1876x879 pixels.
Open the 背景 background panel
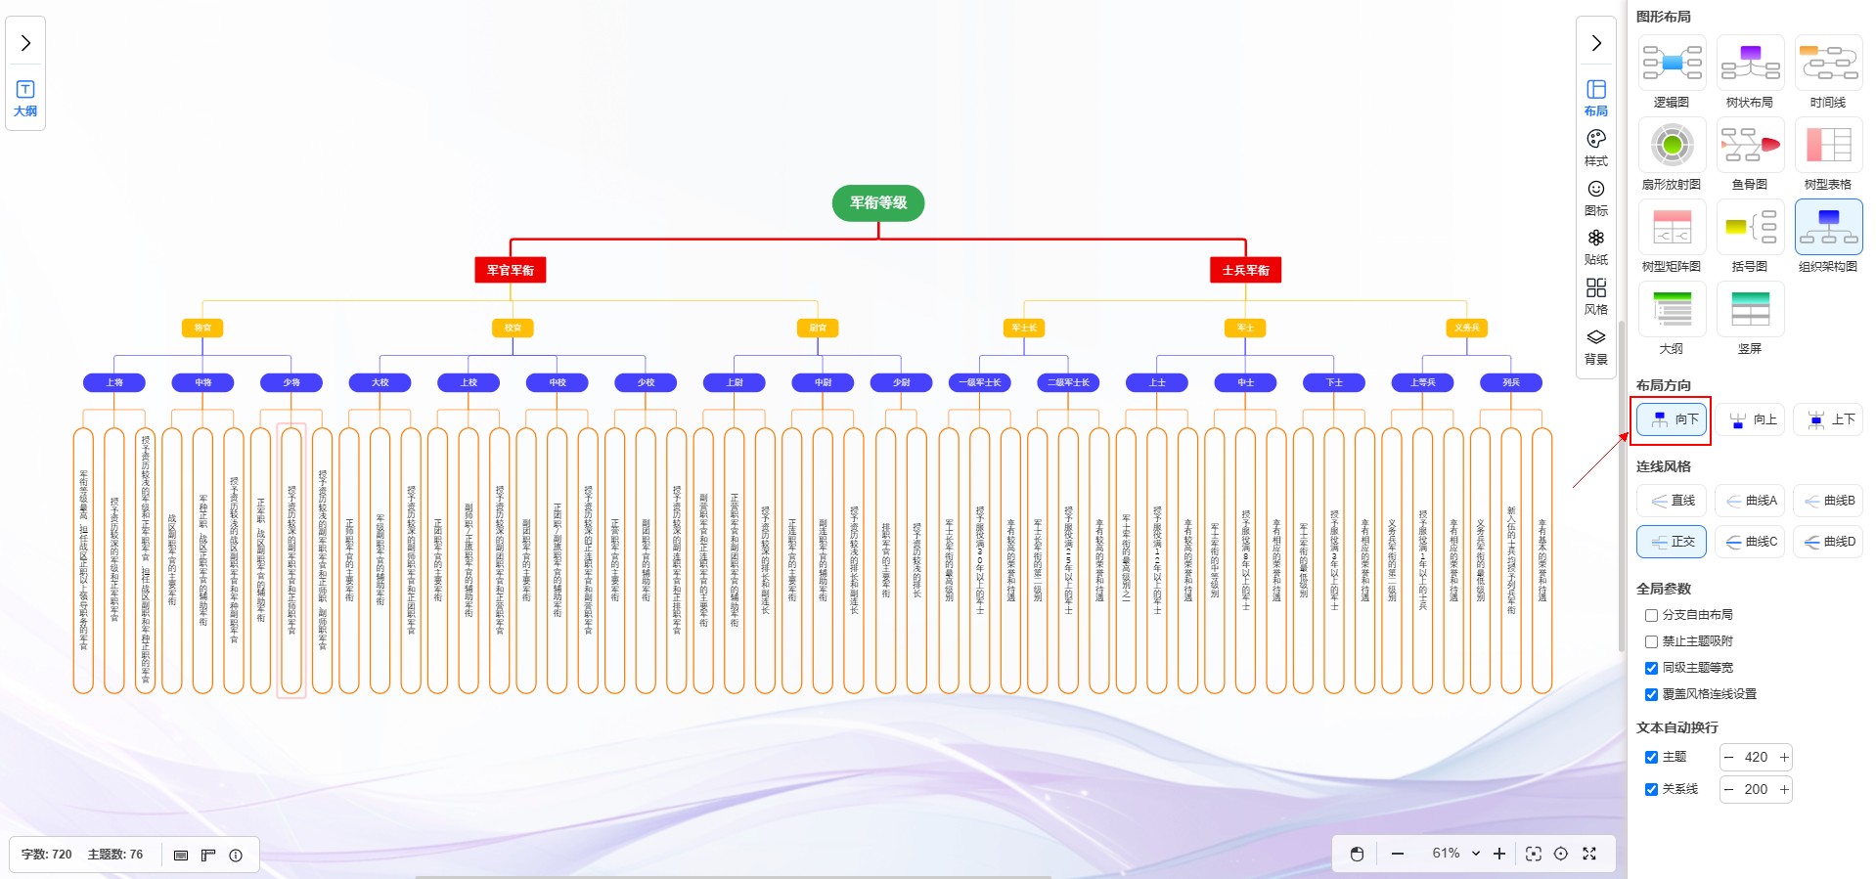point(1595,346)
